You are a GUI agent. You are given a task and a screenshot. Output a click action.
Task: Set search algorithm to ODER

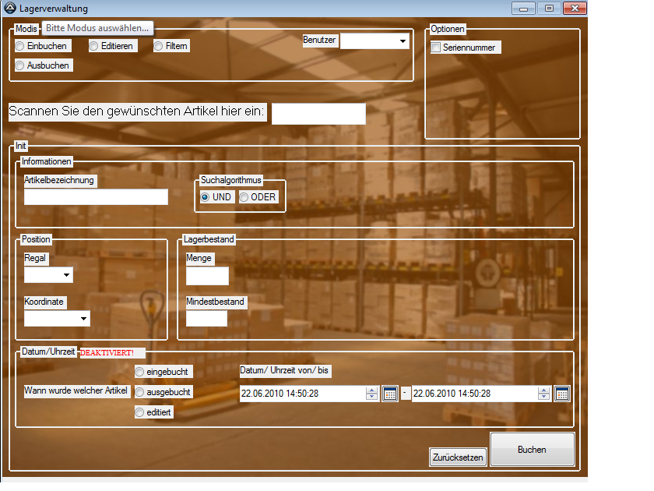point(244,197)
